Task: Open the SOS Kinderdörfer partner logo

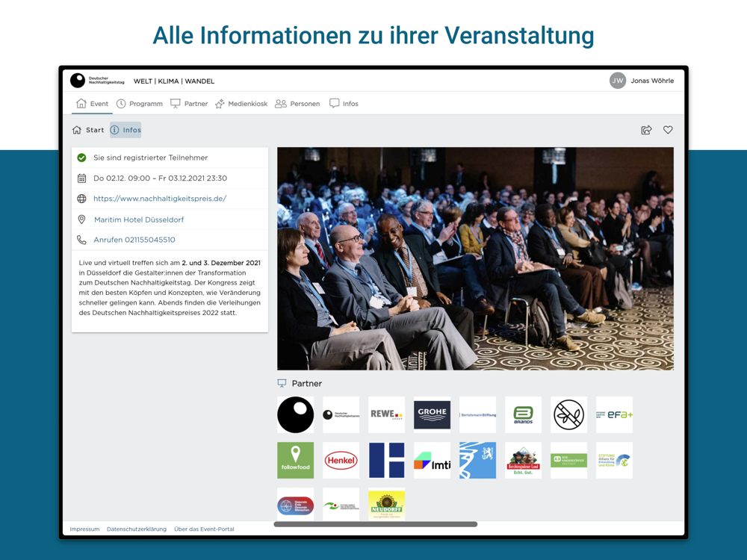Action: [x=568, y=461]
